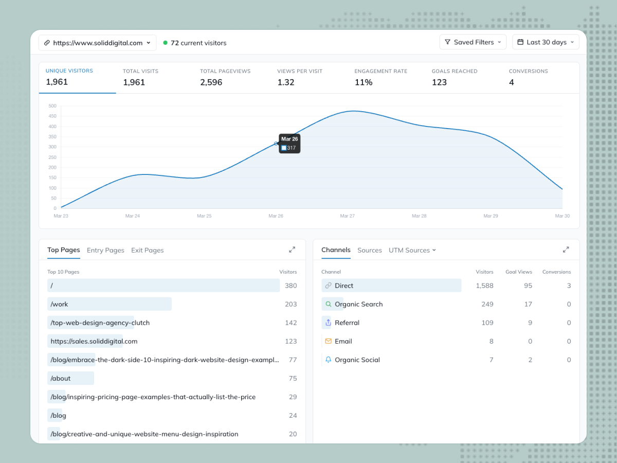Select the Total Pageviews metric tab
Image resolution: width=617 pixels, height=463 pixels.
click(x=232, y=77)
